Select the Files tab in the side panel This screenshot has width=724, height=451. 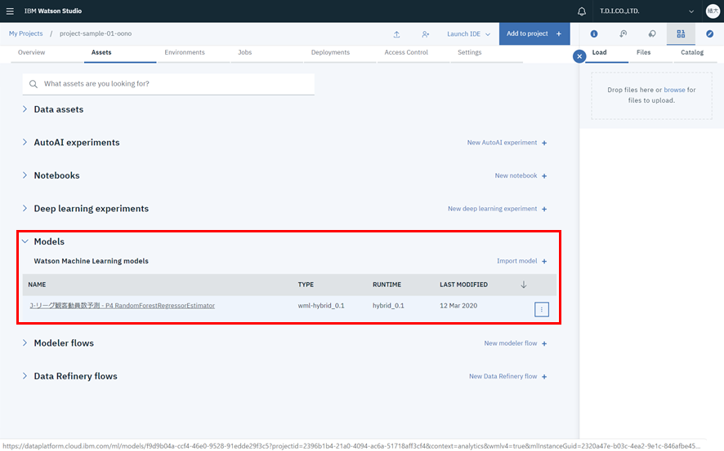pos(643,52)
